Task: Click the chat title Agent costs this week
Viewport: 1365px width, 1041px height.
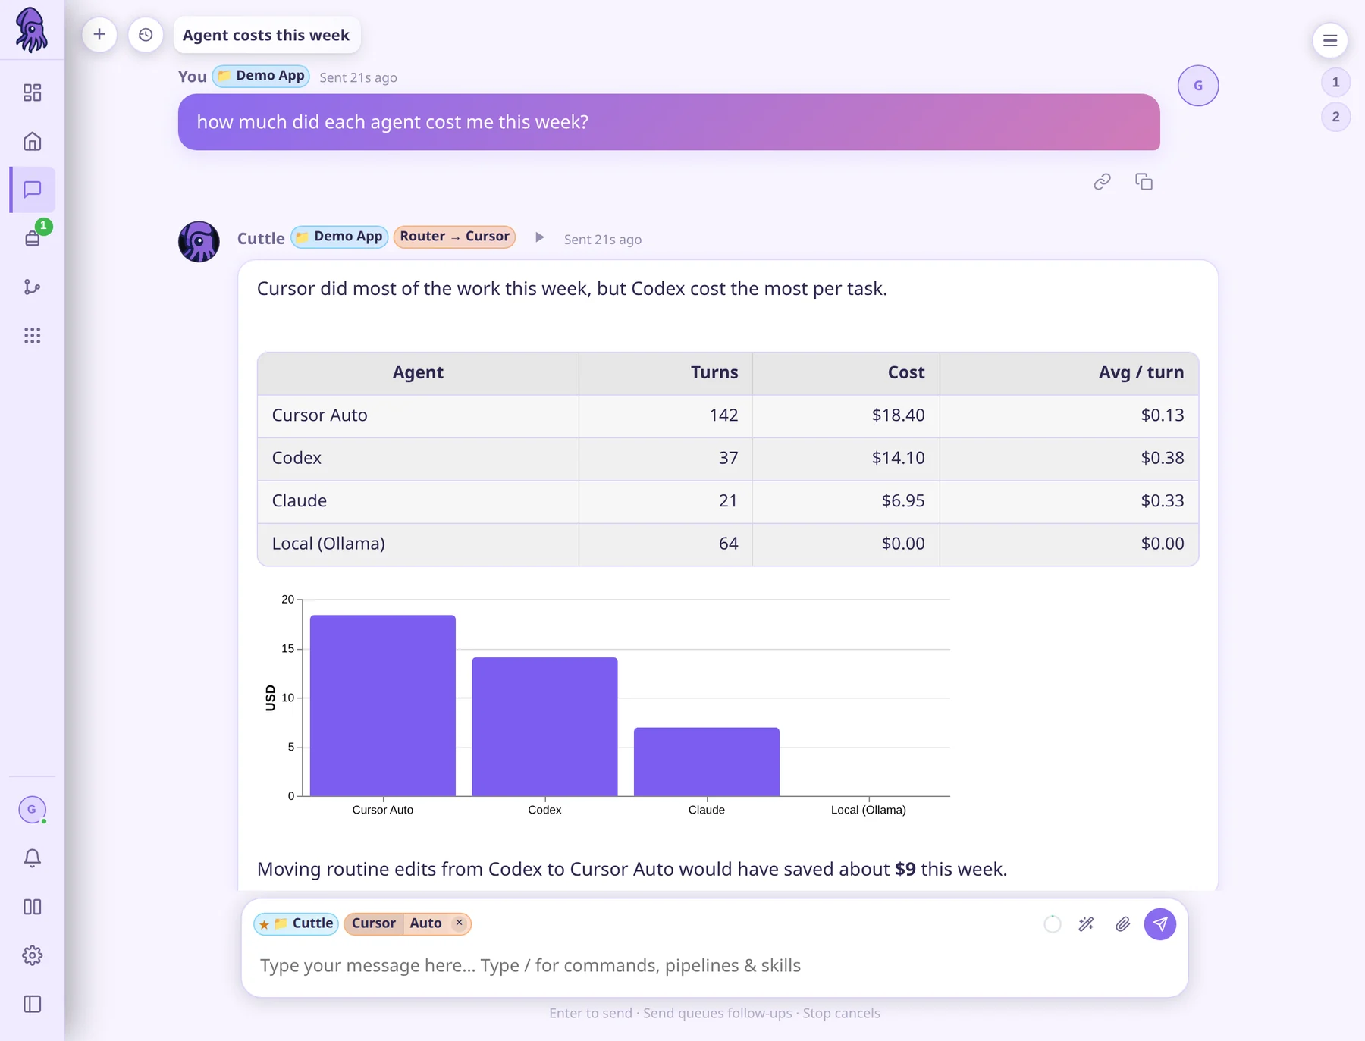Action: tap(266, 35)
